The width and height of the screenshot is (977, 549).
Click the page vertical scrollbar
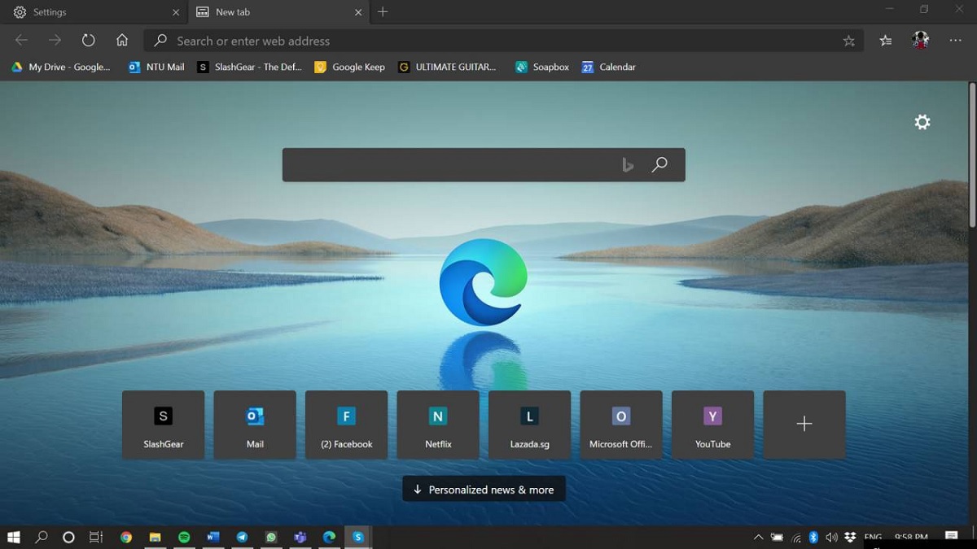click(972, 155)
